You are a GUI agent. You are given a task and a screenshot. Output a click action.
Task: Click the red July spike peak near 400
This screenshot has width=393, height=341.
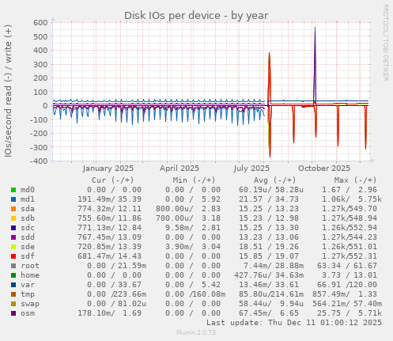point(269,54)
